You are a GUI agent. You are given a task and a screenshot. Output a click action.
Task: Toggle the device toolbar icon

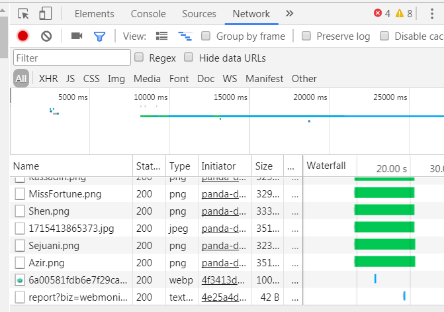[x=45, y=13]
